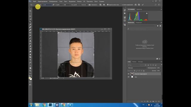Toggle lock all padlock icon
This screenshot has width=191, height=107.
(x=144, y=71)
